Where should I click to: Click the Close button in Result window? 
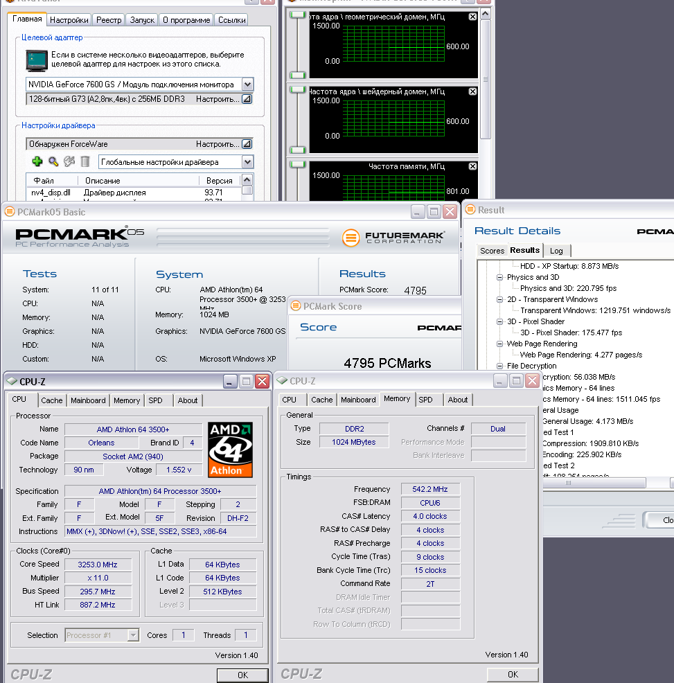(x=659, y=520)
